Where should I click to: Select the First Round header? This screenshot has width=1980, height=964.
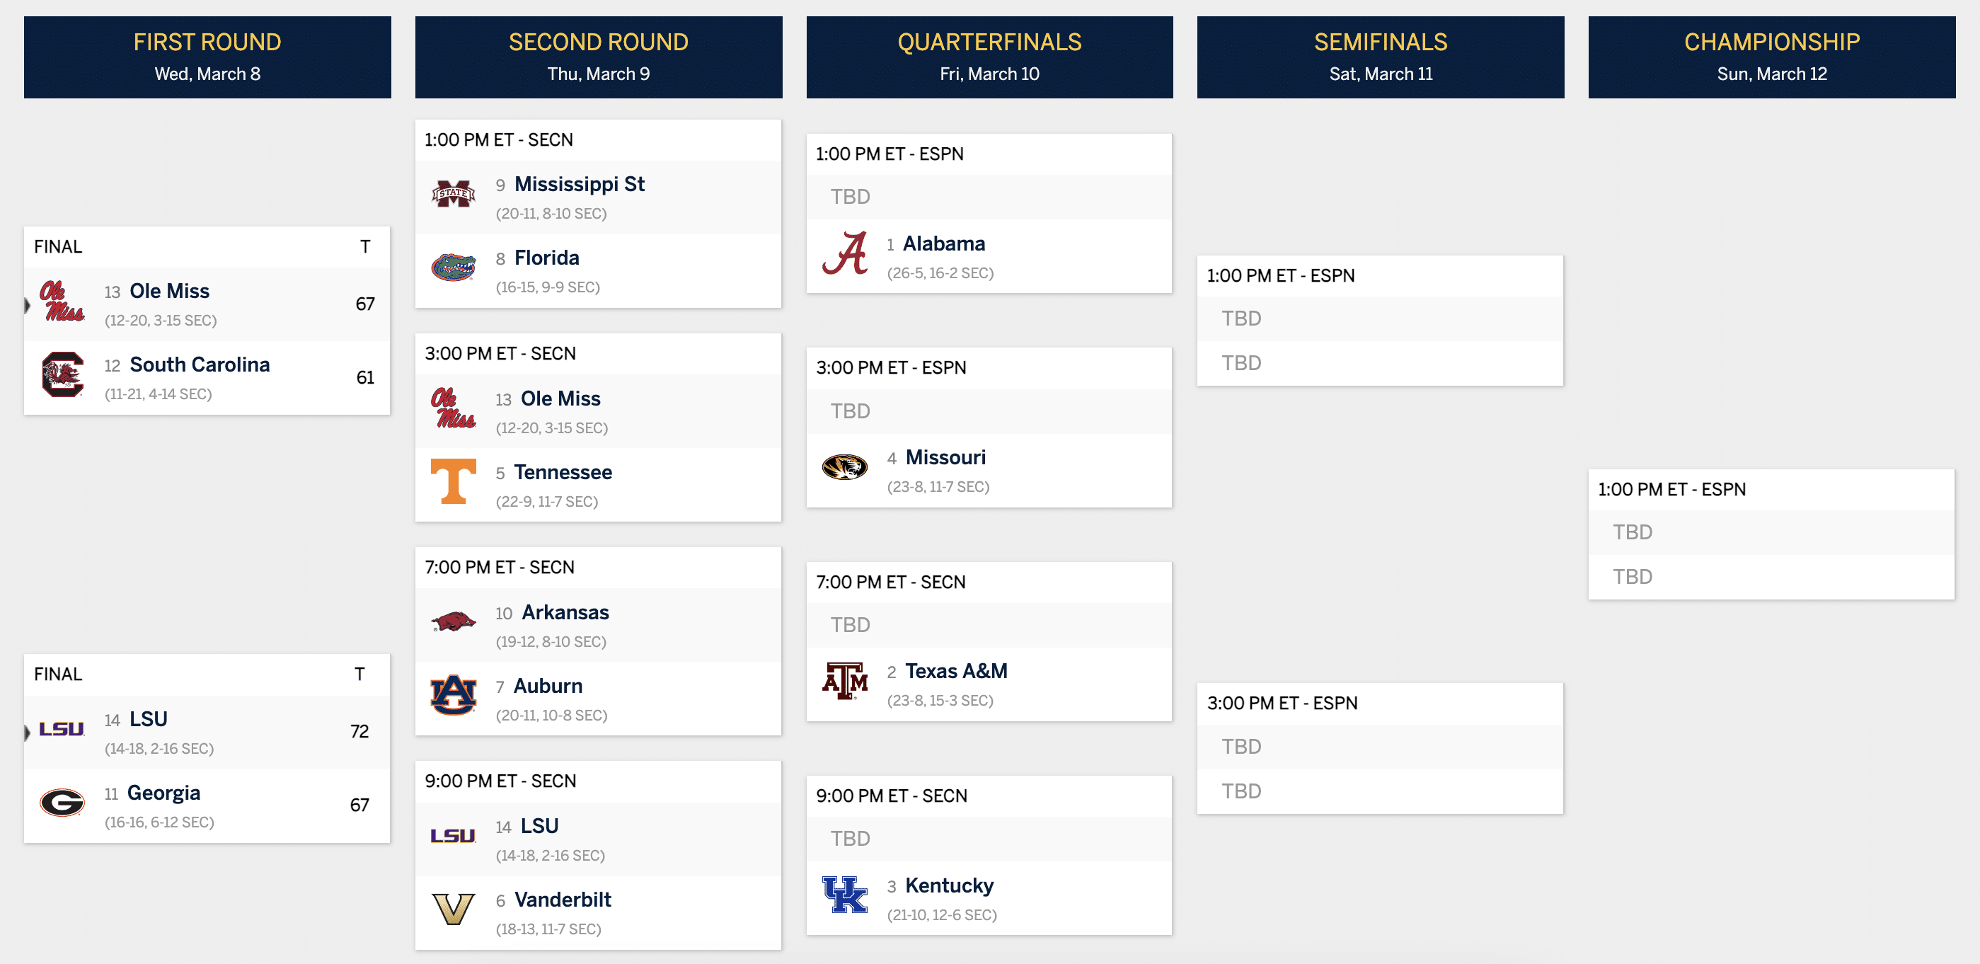click(x=207, y=57)
